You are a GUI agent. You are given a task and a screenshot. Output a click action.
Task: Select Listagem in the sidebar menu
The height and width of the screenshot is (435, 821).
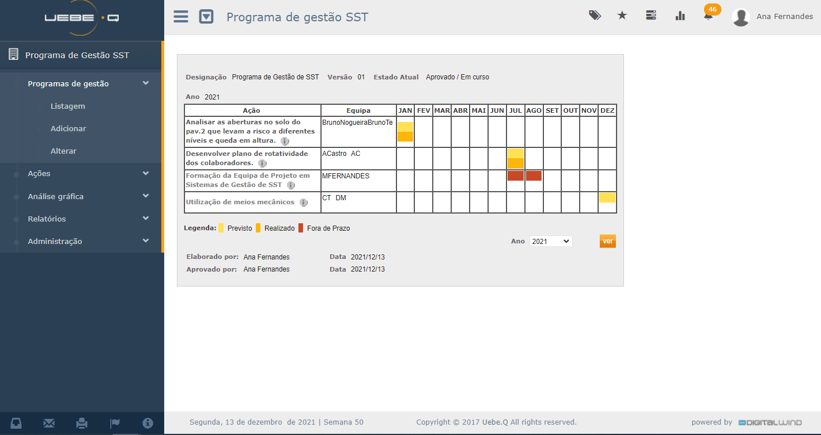[67, 106]
